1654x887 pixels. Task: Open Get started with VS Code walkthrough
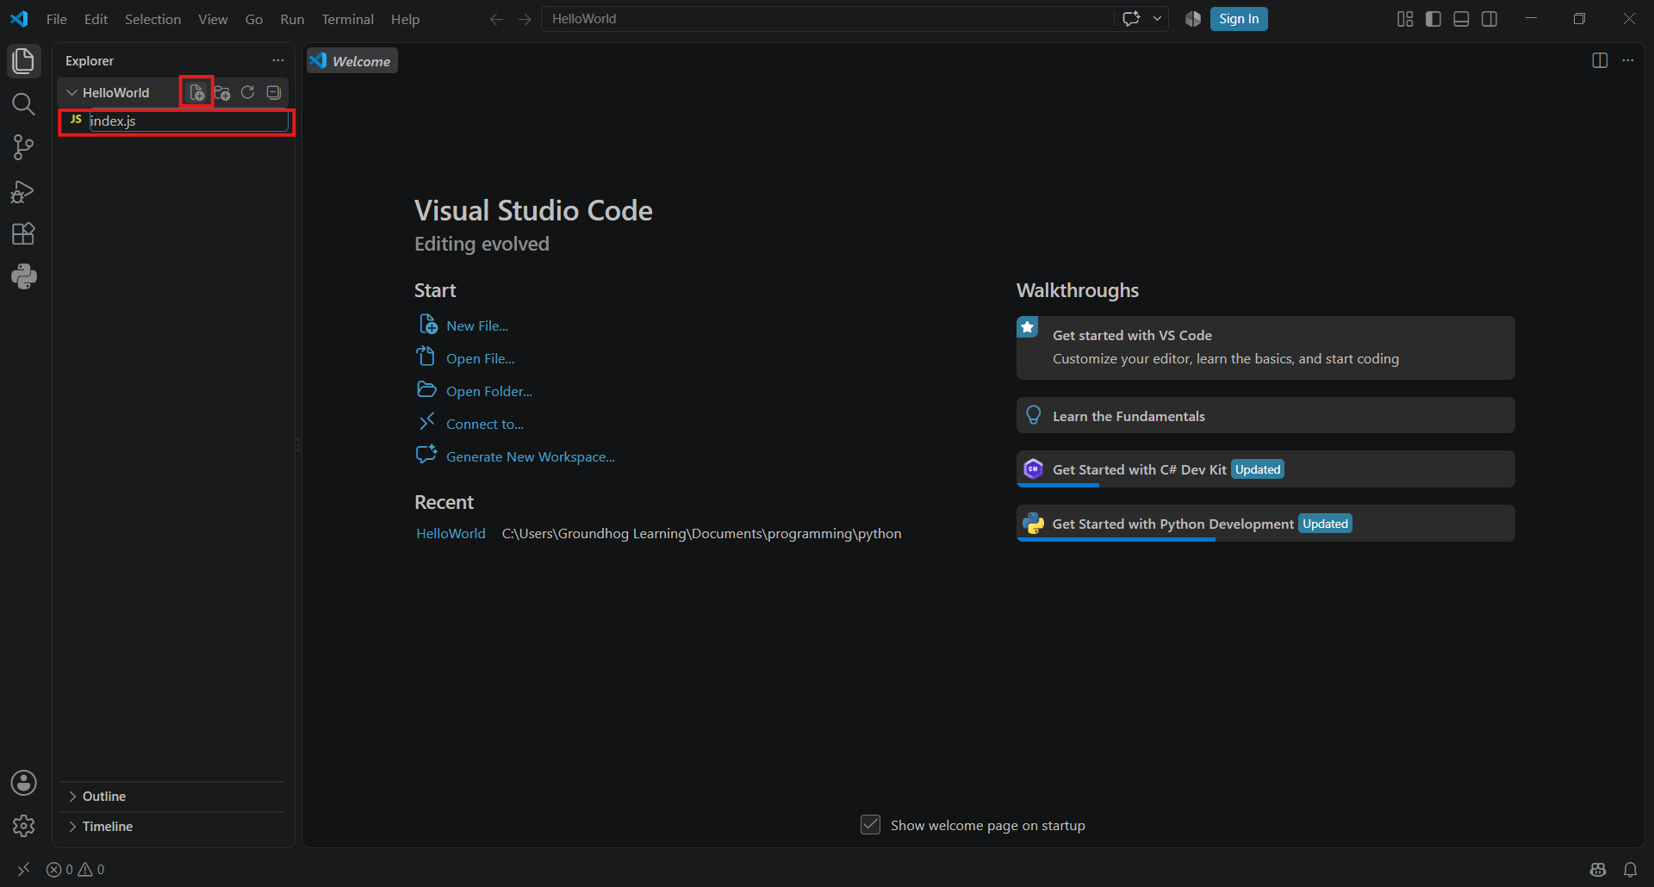1265,348
